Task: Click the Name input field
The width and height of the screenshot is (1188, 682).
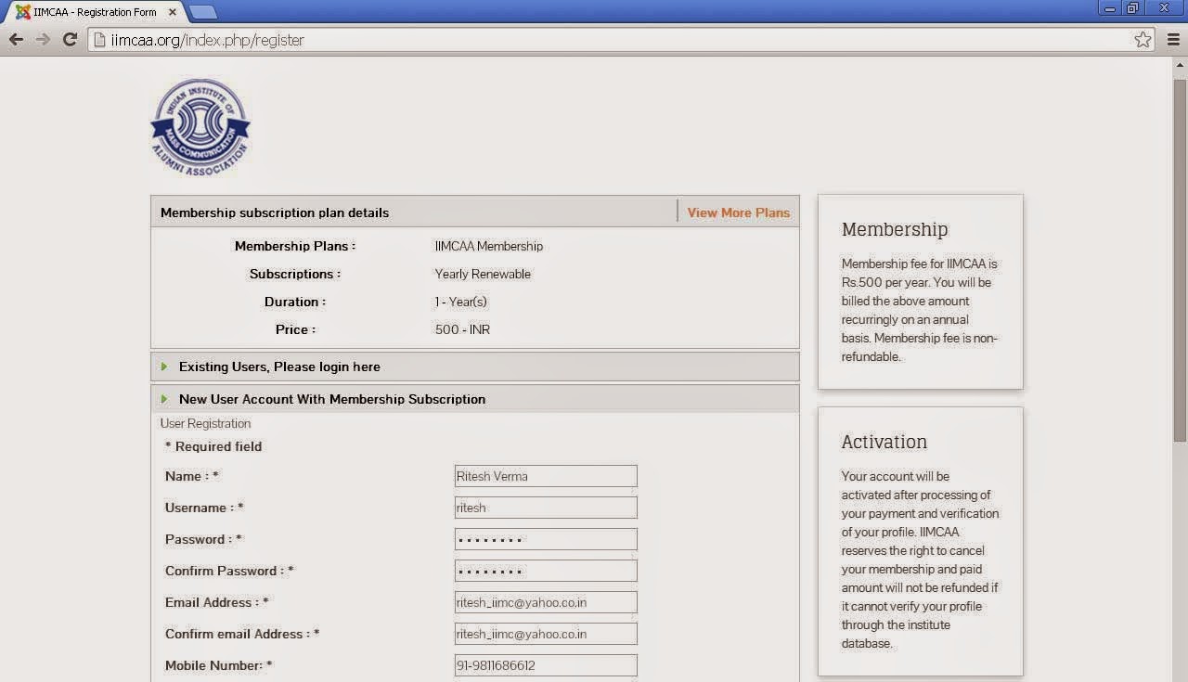Action: click(546, 476)
